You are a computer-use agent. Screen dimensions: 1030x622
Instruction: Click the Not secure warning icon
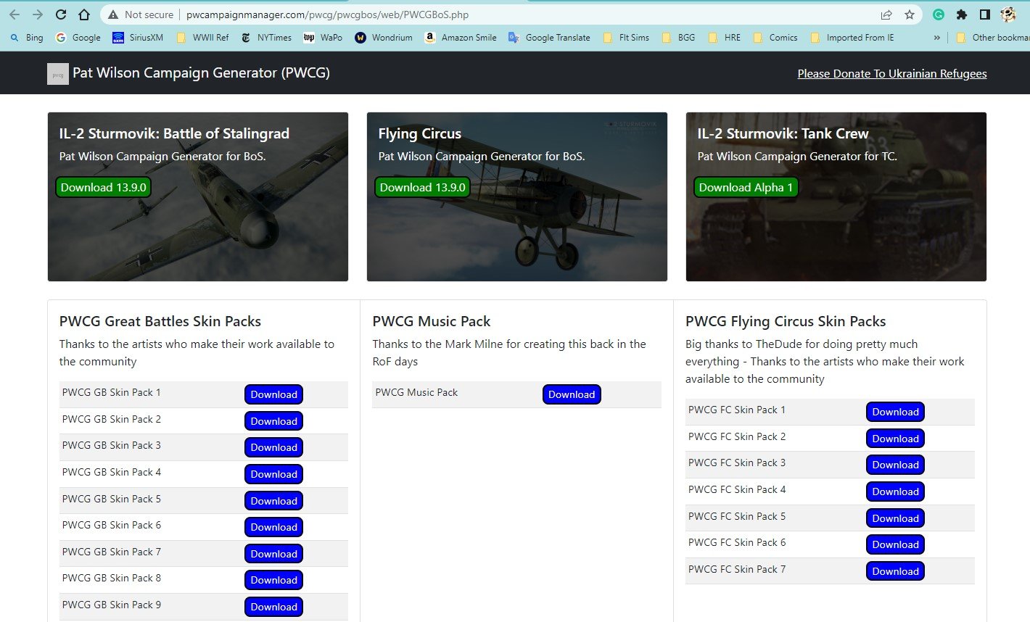coord(112,14)
